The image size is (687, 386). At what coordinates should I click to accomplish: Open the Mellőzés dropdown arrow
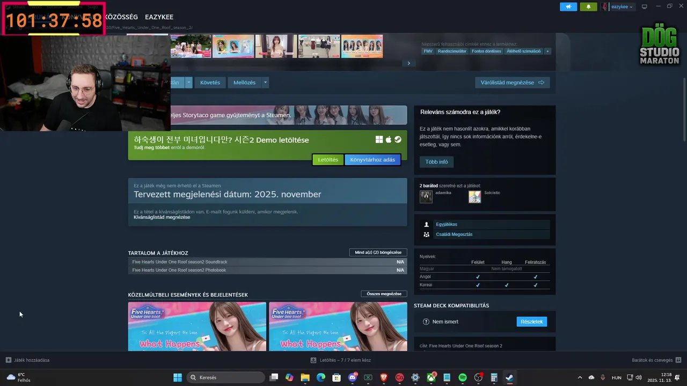(265, 83)
